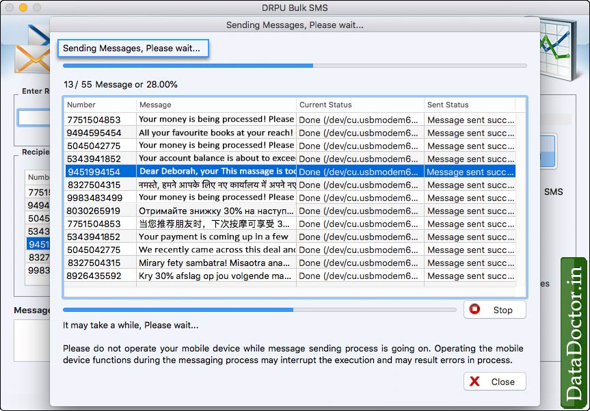
Task: Select number 8327504315 in the 'Mirary fety' row
Action: 94,263
